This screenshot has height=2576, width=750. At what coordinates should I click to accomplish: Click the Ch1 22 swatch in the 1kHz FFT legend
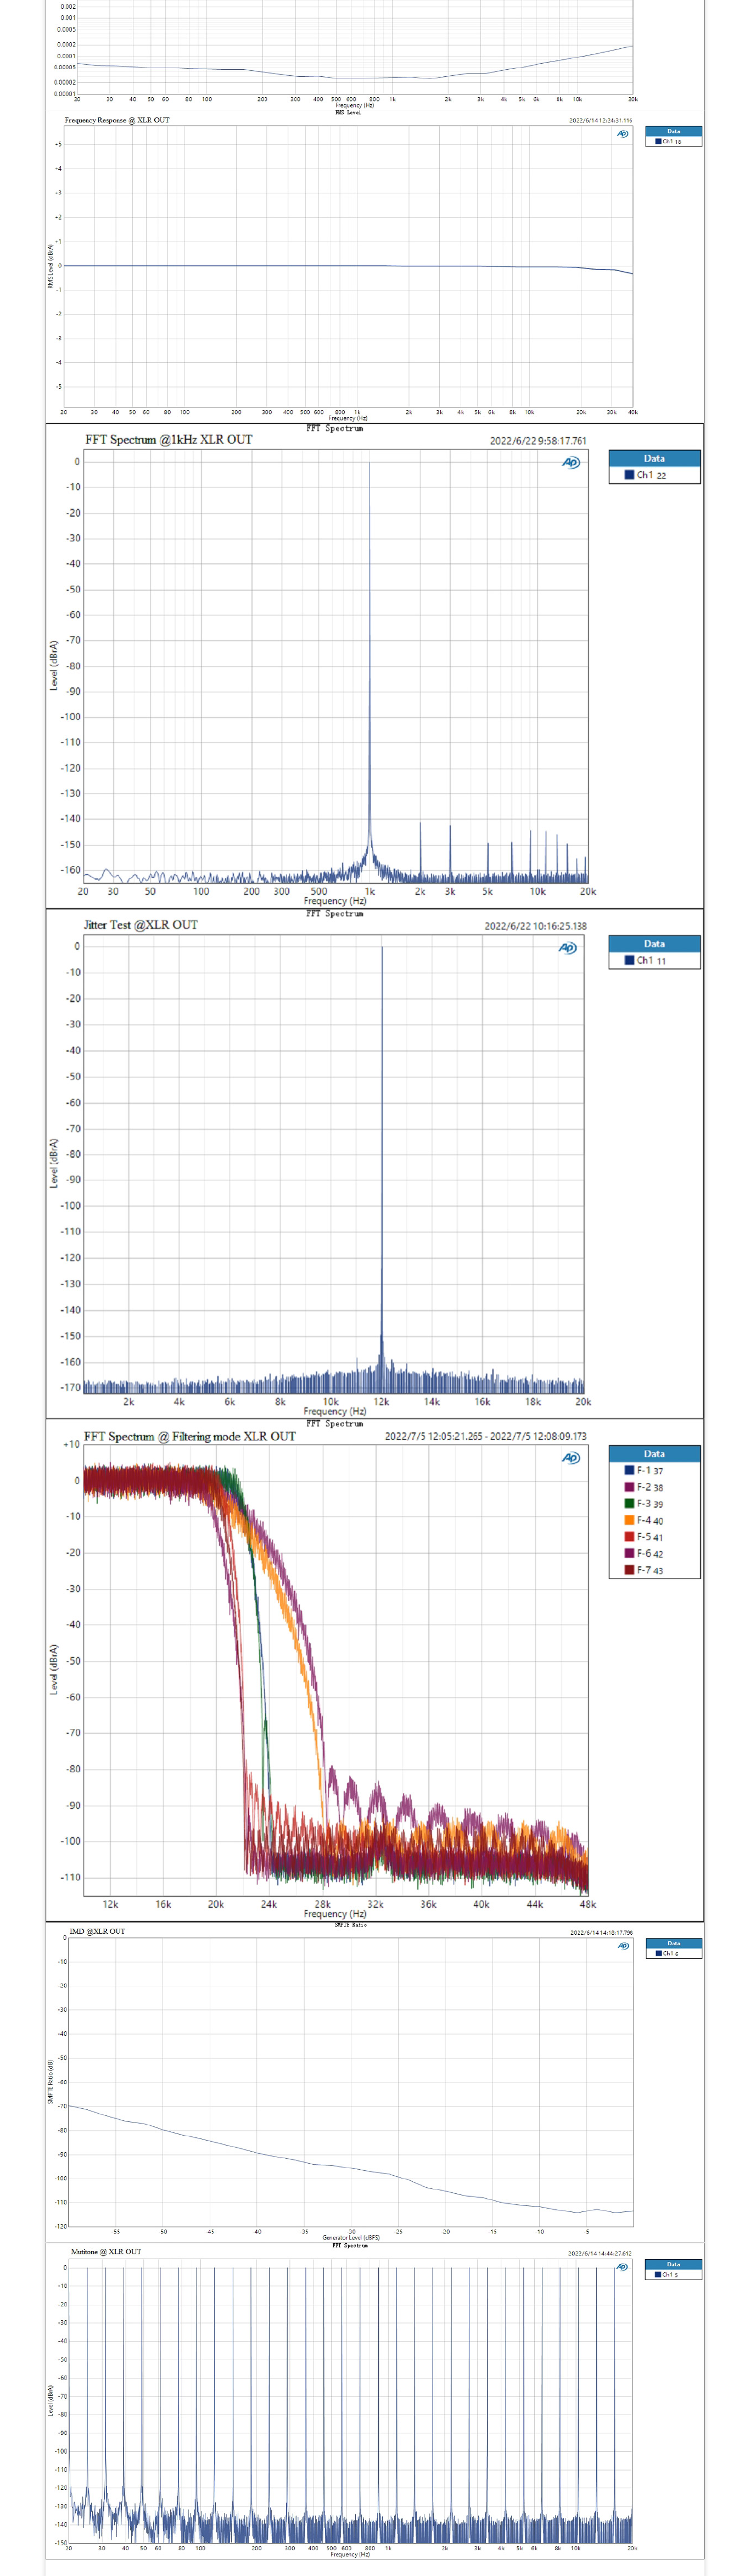(x=630, y=475)
